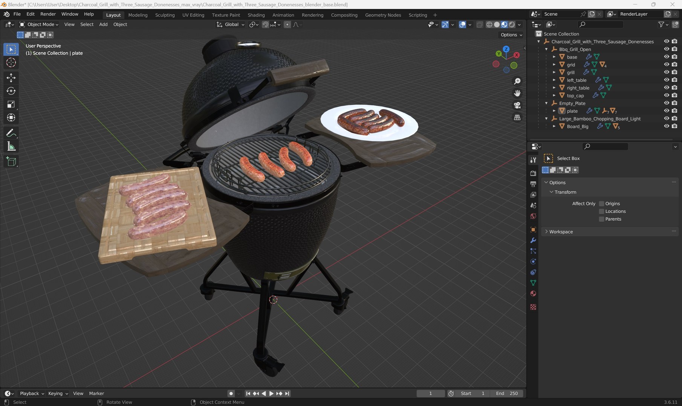Image resolution: width=682 pixels, height=406 pixels.
Task: Collapse the Empty_Plate collection
Action: pos(546,103)
